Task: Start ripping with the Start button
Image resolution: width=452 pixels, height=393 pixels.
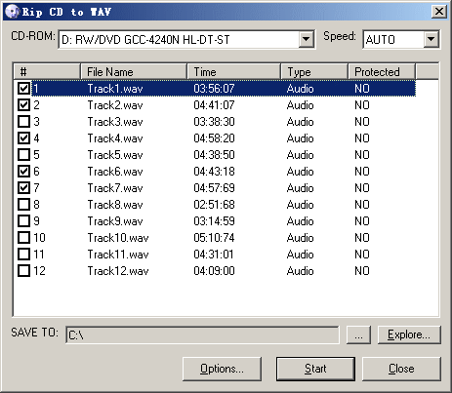Action: click(x=315, y=369)
